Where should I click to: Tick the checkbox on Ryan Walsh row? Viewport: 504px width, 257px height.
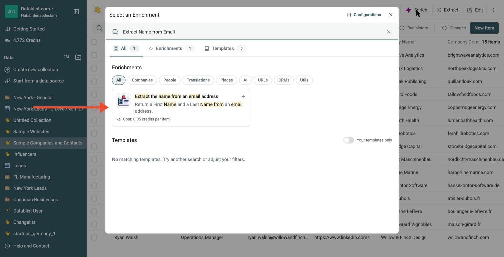coord(94,237)
